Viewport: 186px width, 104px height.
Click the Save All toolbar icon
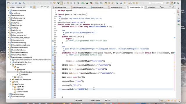tap(16, 3)
